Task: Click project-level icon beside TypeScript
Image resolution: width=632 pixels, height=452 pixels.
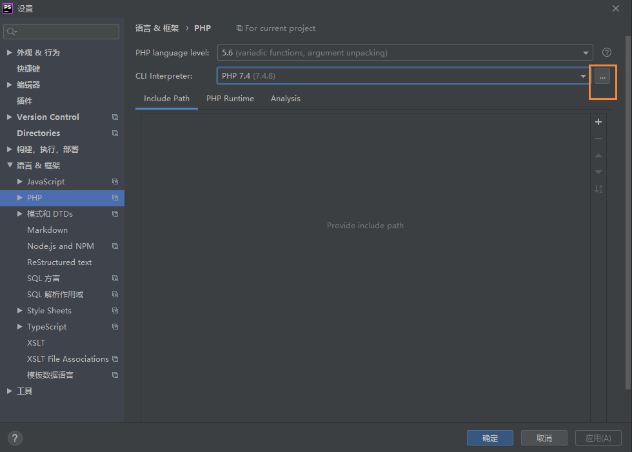Action: (x=115, y=327)
